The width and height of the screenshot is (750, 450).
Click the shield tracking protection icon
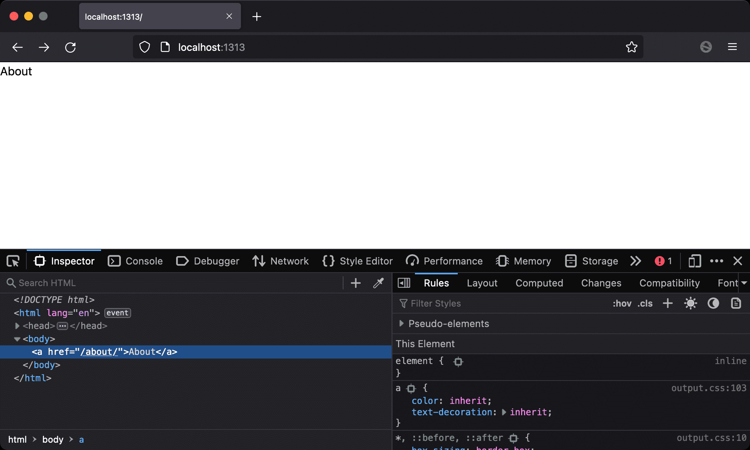coord(145,47)
